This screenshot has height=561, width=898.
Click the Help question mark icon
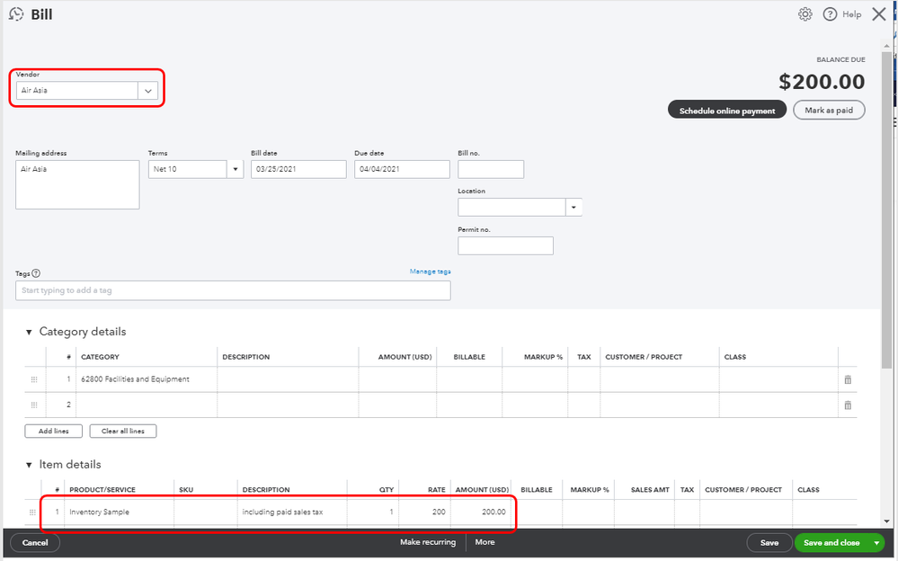[830, 14]
